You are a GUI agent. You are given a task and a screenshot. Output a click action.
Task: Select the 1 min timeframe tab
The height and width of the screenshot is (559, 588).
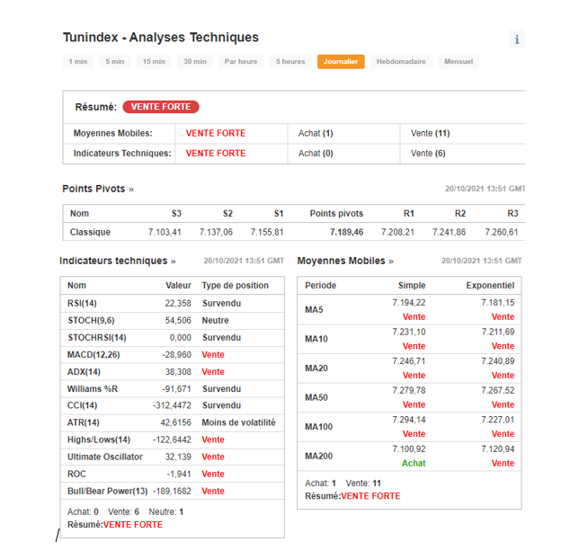point(78,62)
